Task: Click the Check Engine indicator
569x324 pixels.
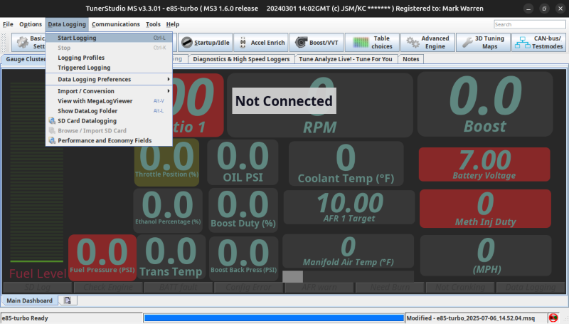Action: pyautogui.click(x=108, y=287)
